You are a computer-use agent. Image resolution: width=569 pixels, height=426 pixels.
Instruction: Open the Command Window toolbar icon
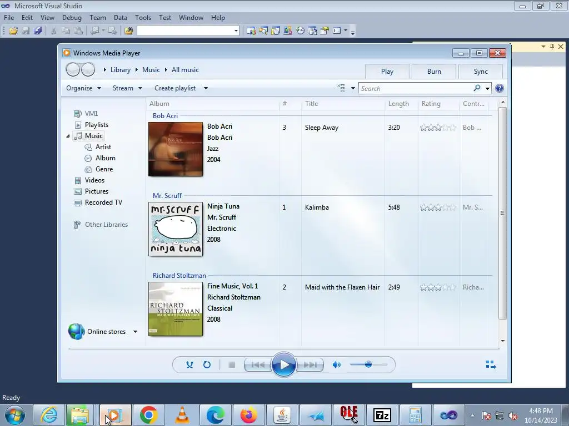337,31
